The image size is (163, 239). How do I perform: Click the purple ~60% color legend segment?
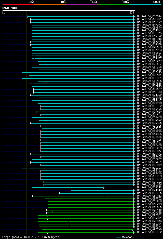tap(81, 5)
